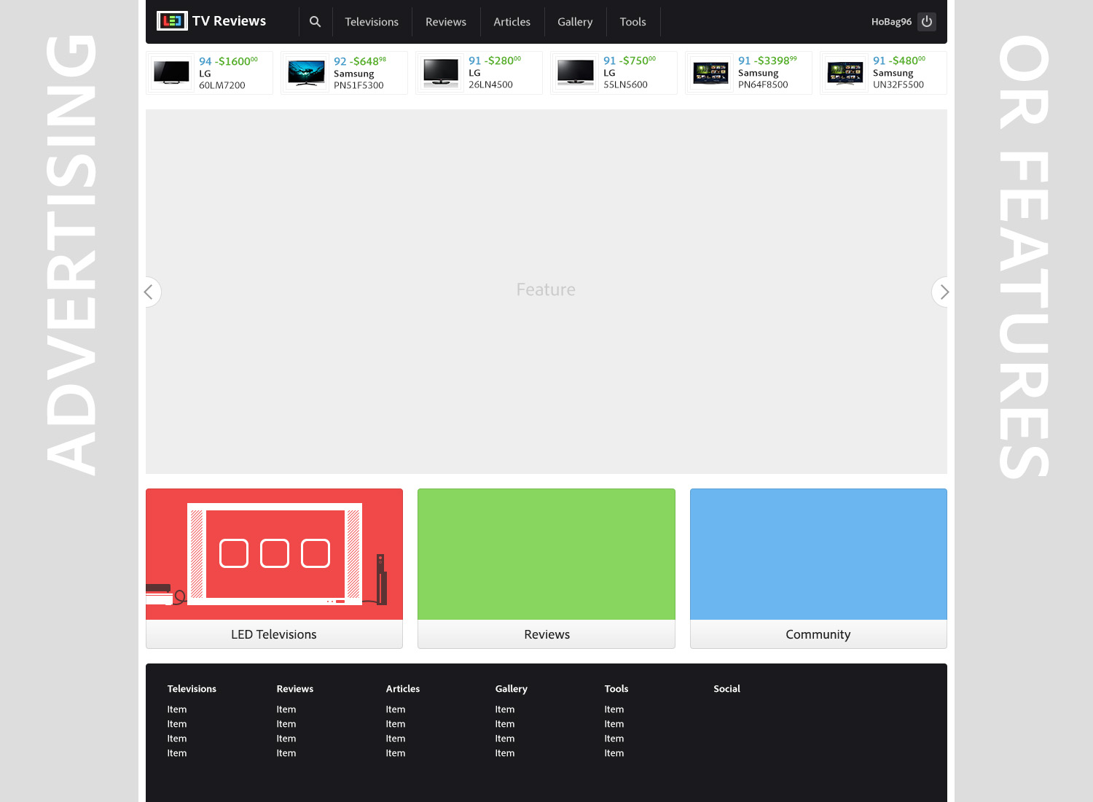
Task: Open the Reviews navigation item
Action: click(x=445, y=22)
